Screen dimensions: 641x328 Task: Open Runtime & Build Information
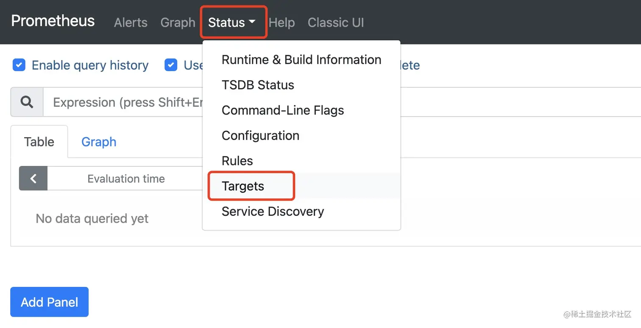pos(301,60)
